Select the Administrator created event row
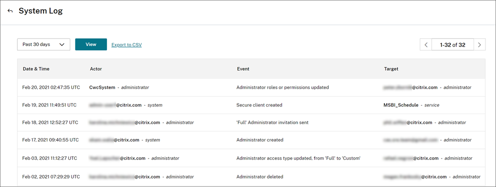Viewport: 496px width, 187px height. point(259,140)
